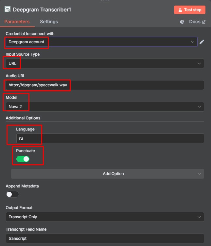
Task: Click the cube icon beside Docs
Action: [x=182, y=22]
